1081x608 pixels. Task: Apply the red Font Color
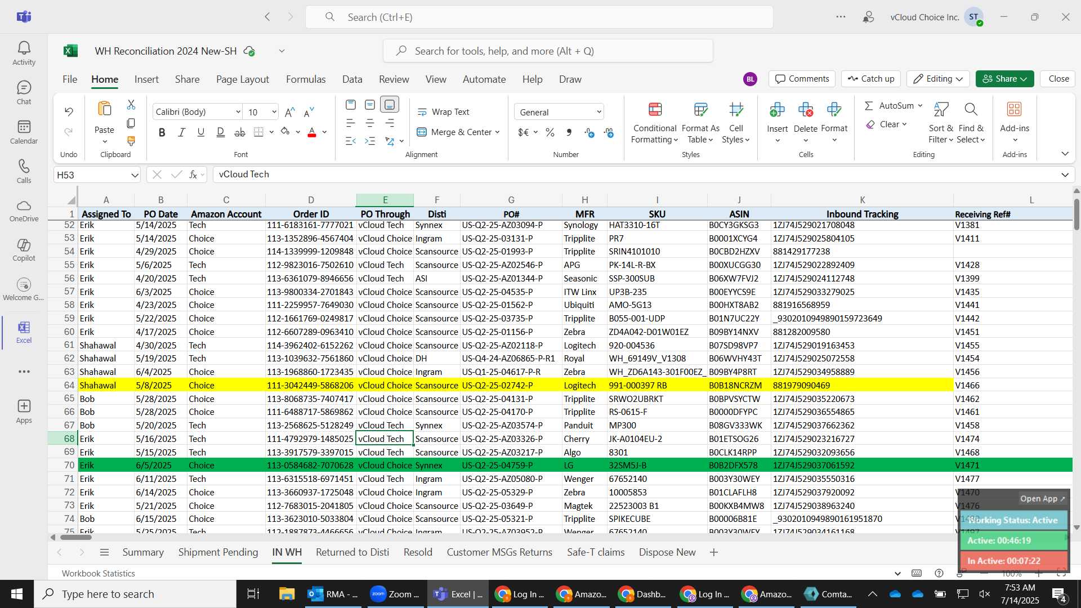(312, 132)
